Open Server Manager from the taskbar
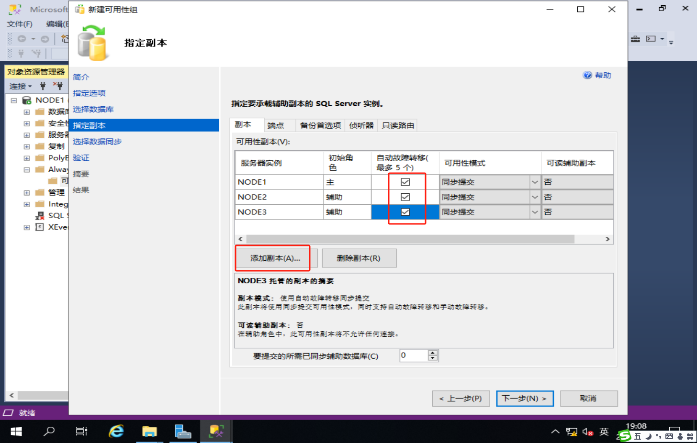This screenshot has height=443, width=697. coord(182,432)
